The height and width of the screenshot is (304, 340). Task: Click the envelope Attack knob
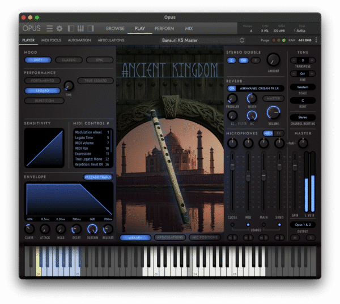tap(45, 229)
